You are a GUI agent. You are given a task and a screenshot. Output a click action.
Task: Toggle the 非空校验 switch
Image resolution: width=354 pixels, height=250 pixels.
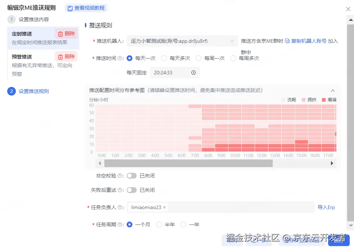[132, 176]
